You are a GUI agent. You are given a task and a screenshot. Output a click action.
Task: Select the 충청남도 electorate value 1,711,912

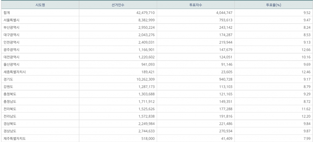tap(146, 101)
